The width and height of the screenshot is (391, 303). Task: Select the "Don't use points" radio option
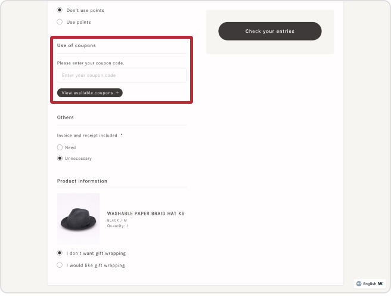pos(60,10)
